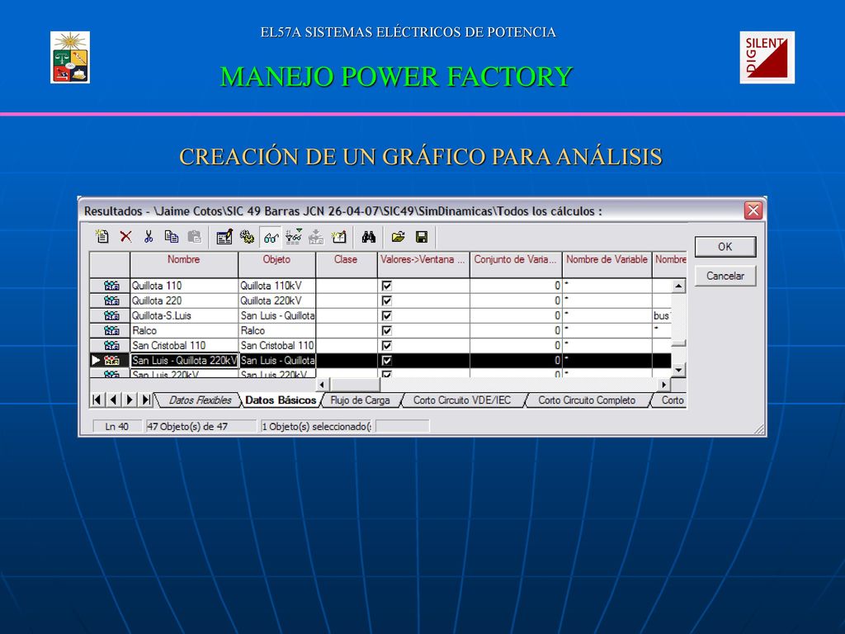Viewport: 845px width, 634px height.
Task: Open the Flujo de Carga tab
Action: (360, 400)
